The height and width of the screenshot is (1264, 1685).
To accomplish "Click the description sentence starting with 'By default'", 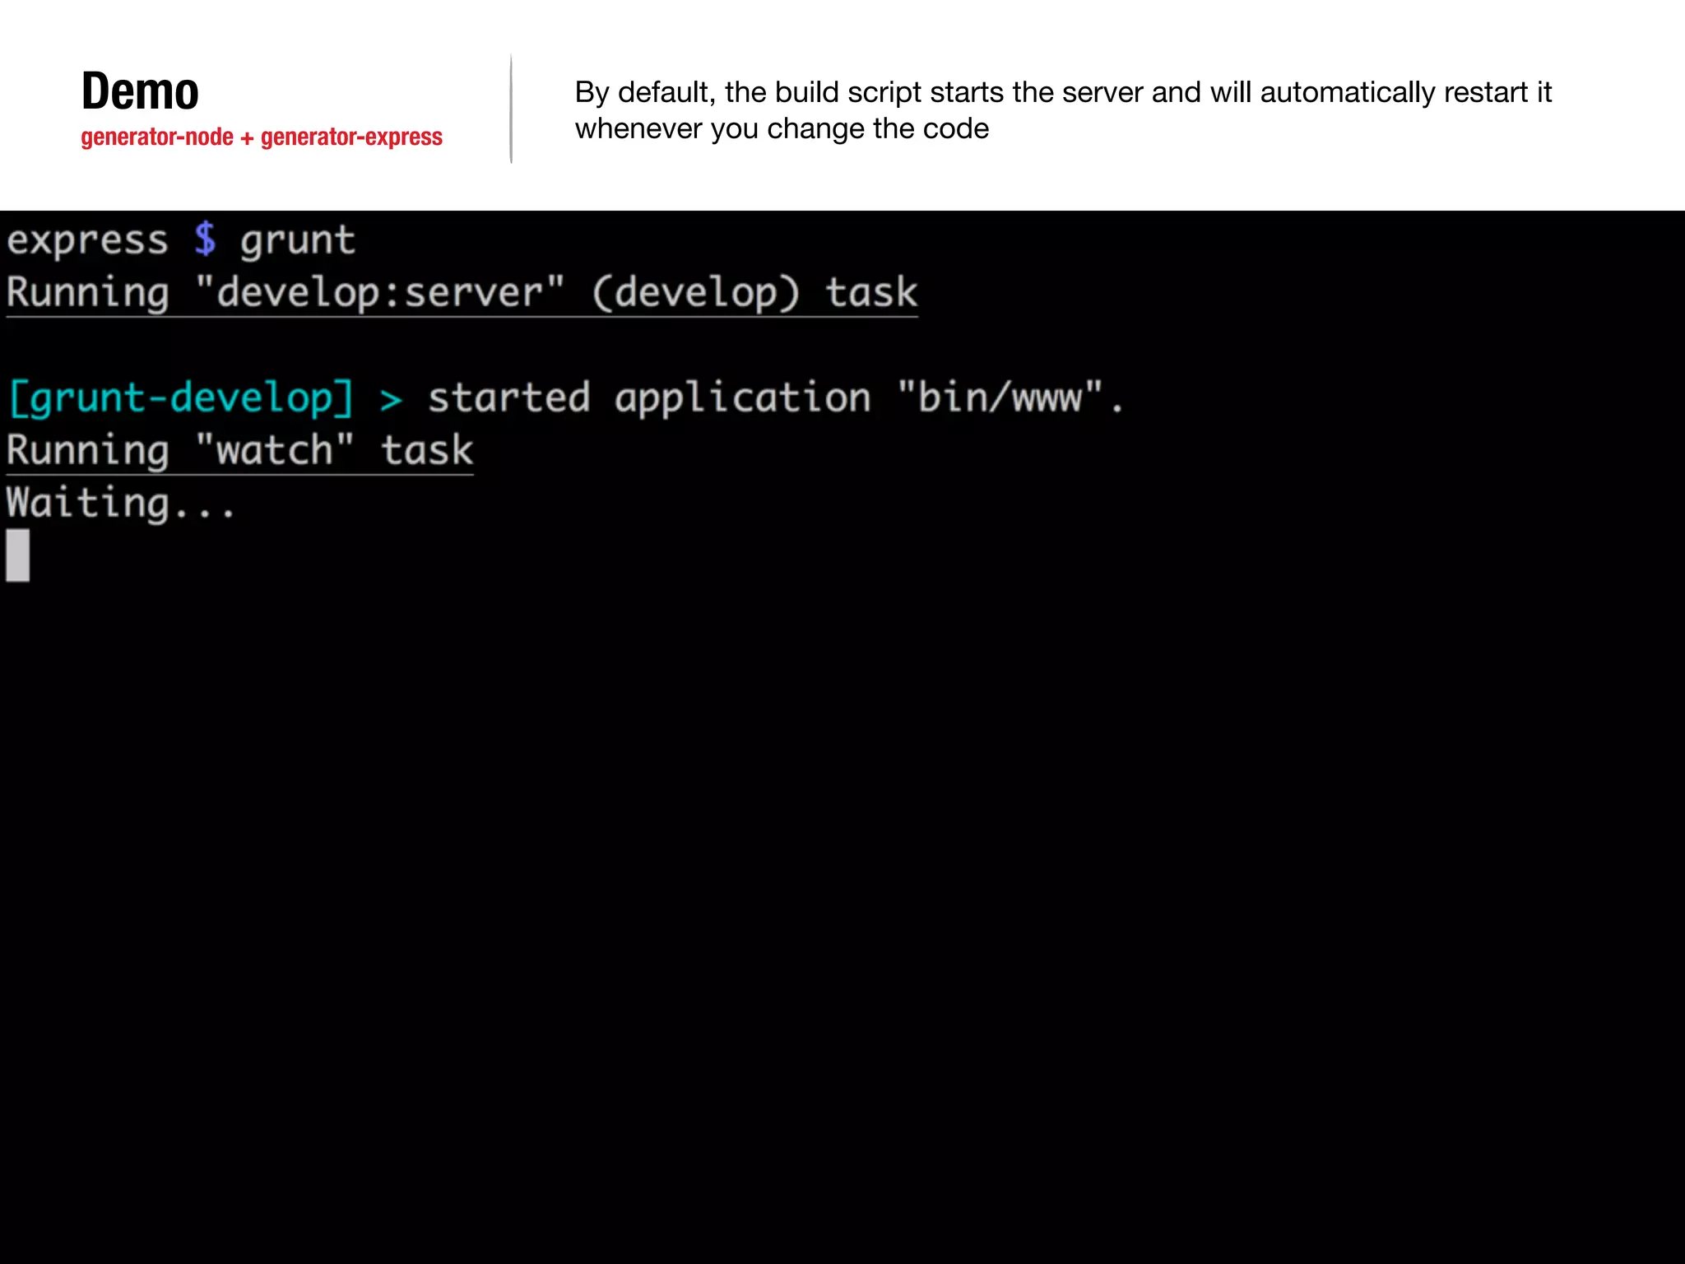I will pyautogui.click(x=1062, y=92).
